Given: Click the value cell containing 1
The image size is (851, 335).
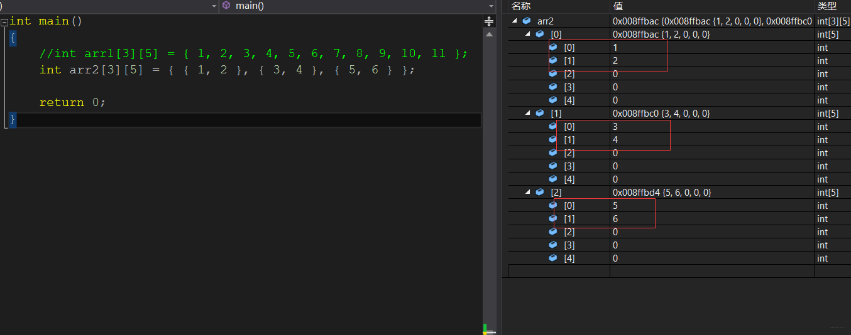Looking at the screenshot, I should pos(712,47).
